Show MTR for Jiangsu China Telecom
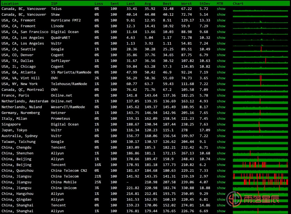This screenshot has height=214, width=291. tap(221, 176)
